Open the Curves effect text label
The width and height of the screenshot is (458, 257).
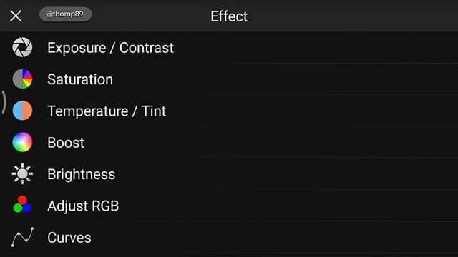point(69,238)
